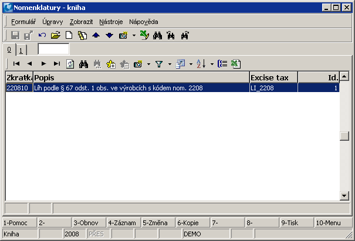Click the save floppy disk icon
The image size is (355, 241).
15,36
